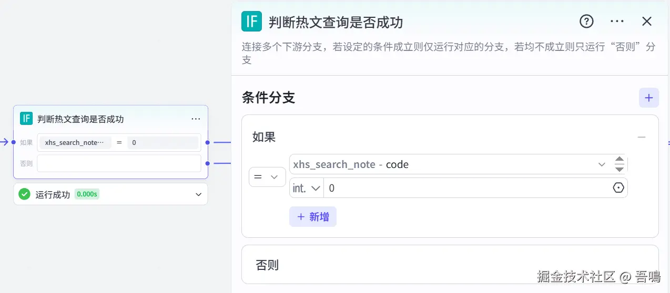Expand the 运行成功 result chevron
The image size is (670, 293).
click(198, 194)
